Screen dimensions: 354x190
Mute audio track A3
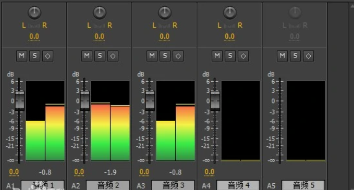point(152,56)
